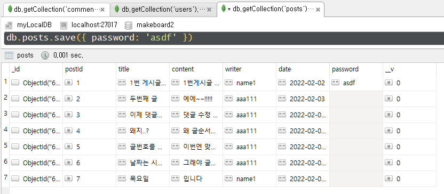
Task: Select the writer cell aaa111 in row 2
Action: 249,99
